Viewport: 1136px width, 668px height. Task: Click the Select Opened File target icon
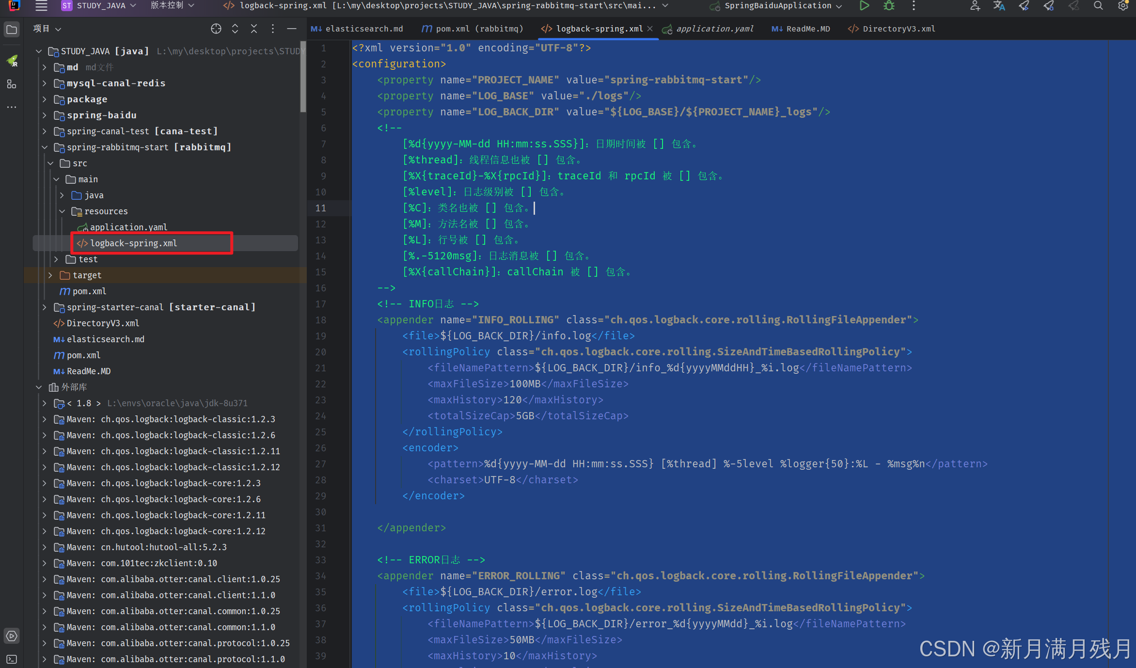216,29
